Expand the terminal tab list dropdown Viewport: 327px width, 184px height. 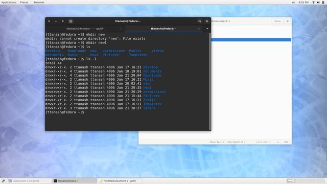point(207,29)
